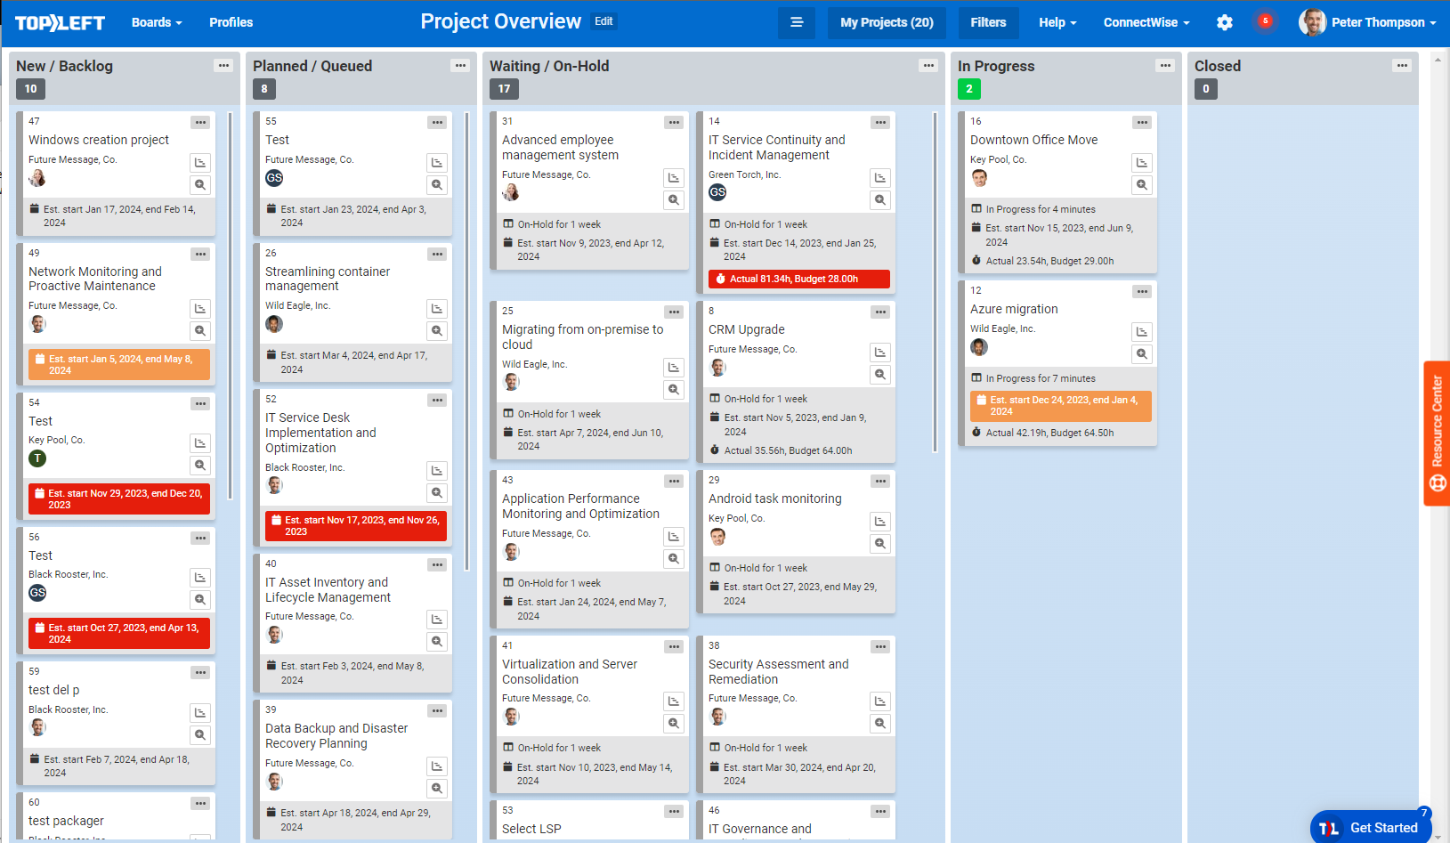The height and width of the screenshot is (843, 1450).
Task: Click the vertical scrollbar on the right edge
Action: coord(1438,267)
